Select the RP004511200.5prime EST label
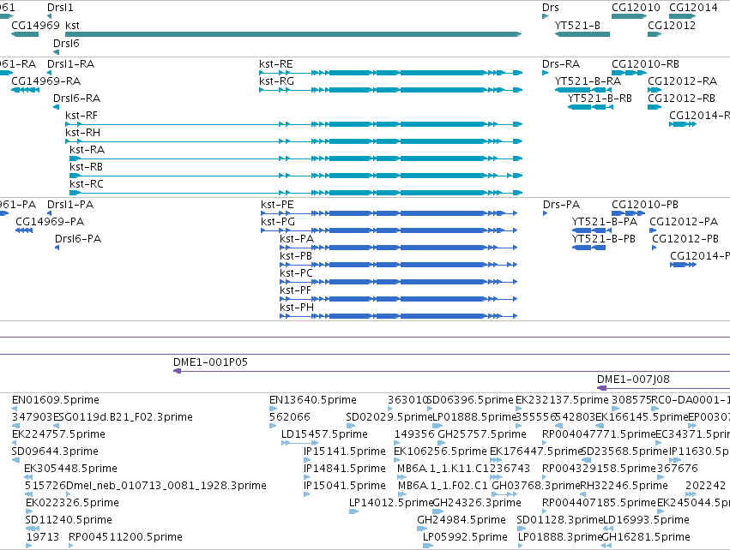 (125, 537)
